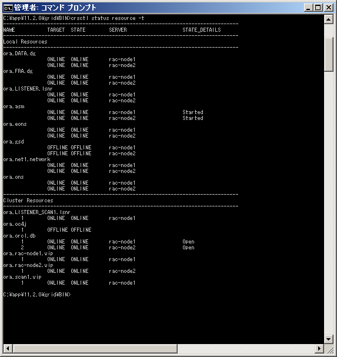Click rac-node1 server of ora.DATA.dg
This screenshot has height=357, width=337.
pyautogui.click(x=122, y=59)
